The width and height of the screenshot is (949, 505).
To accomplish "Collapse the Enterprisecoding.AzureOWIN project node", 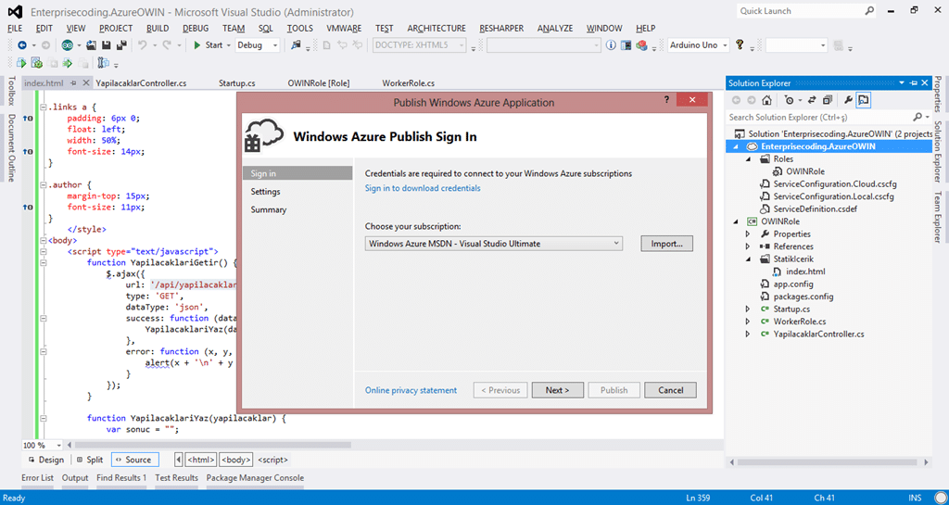I will [737, 146].
